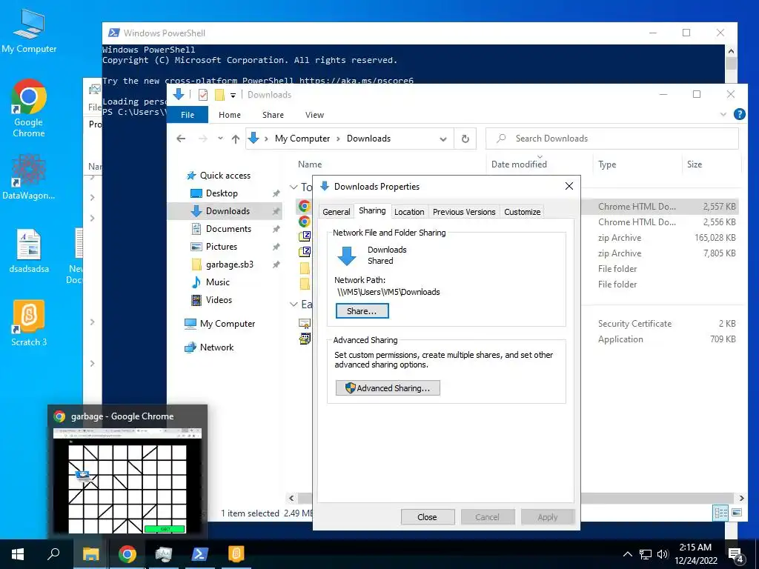Click Close in the Downloads Properties dialog
Image resolution: width=759 pixels, height=569 pixels.
tap(428, 517)
